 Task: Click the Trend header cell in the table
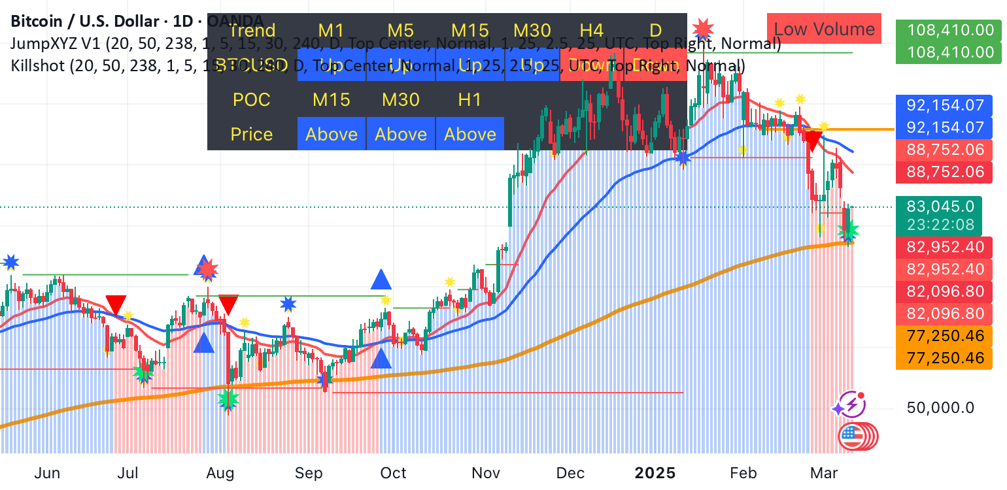coord(252,30)
